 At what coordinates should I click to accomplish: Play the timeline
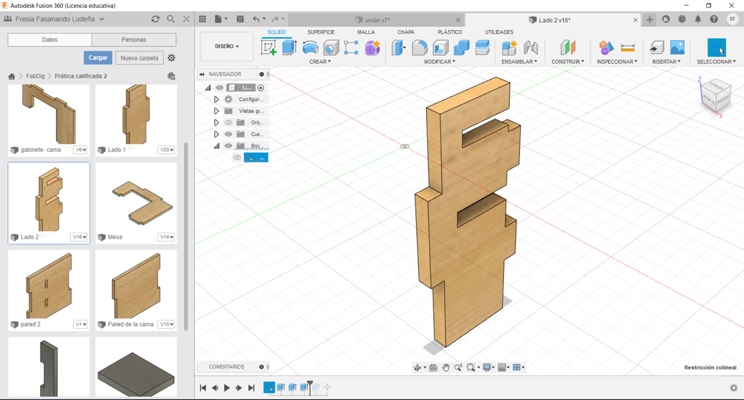pos(227,388)
